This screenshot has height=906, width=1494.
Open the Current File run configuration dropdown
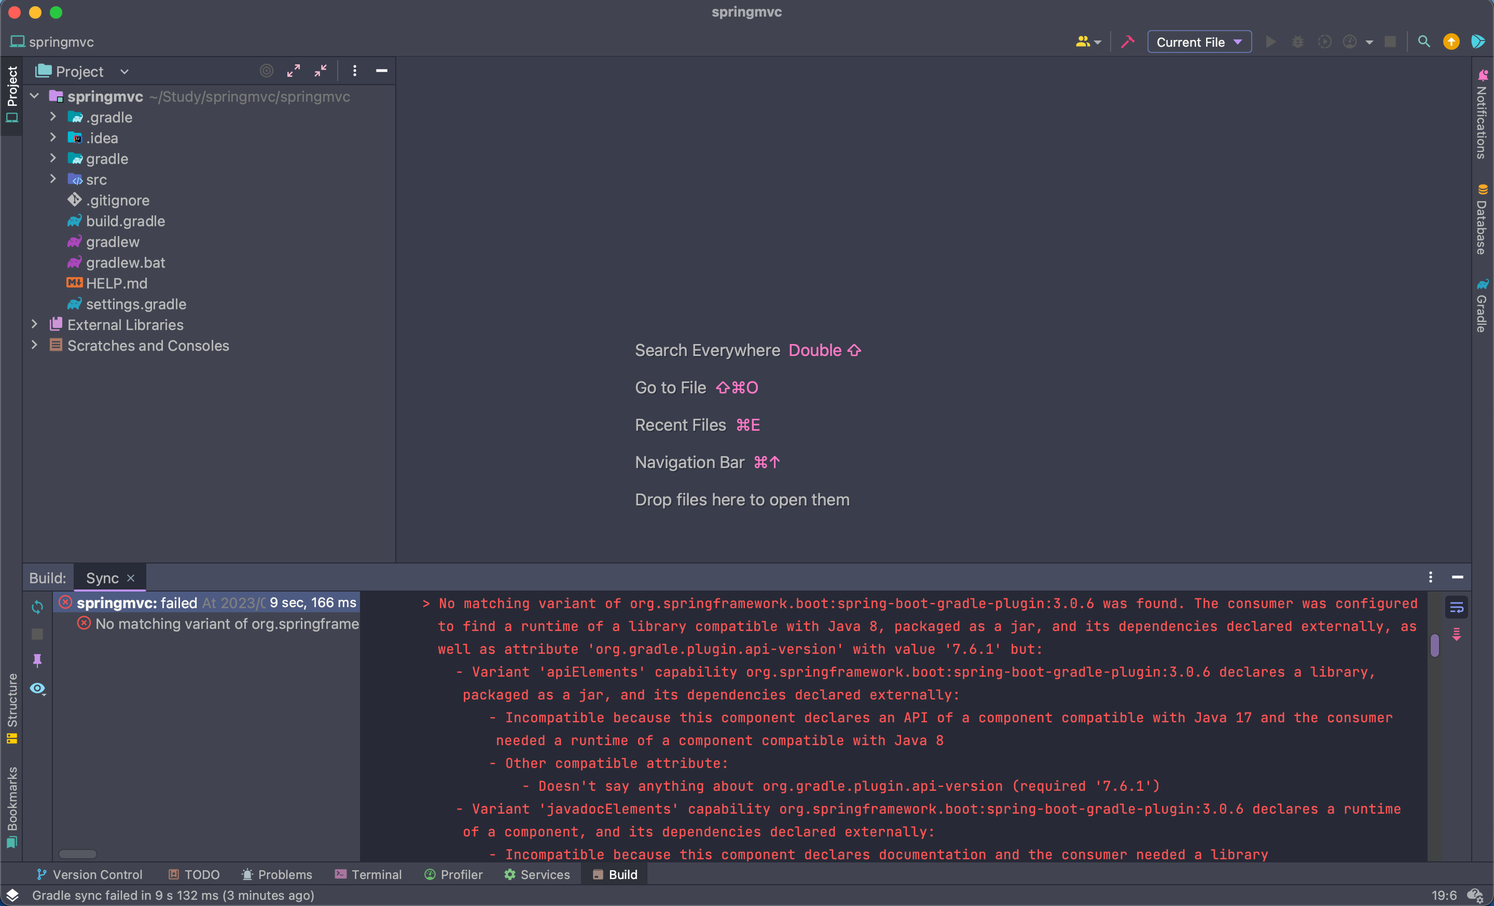pyautogui.click(x=1199, y=42)
